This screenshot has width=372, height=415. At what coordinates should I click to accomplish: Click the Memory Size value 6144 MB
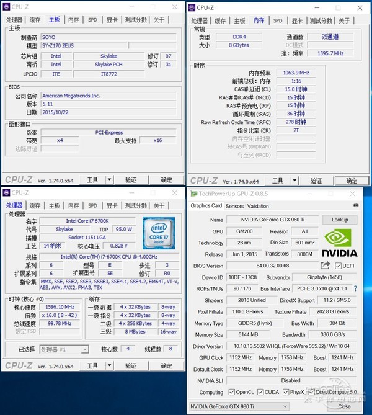[x=248, y=334]
